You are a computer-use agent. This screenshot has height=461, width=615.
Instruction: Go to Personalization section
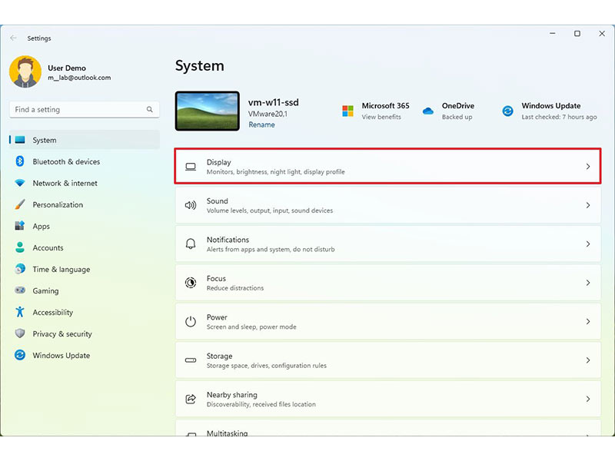coord(85,204)
